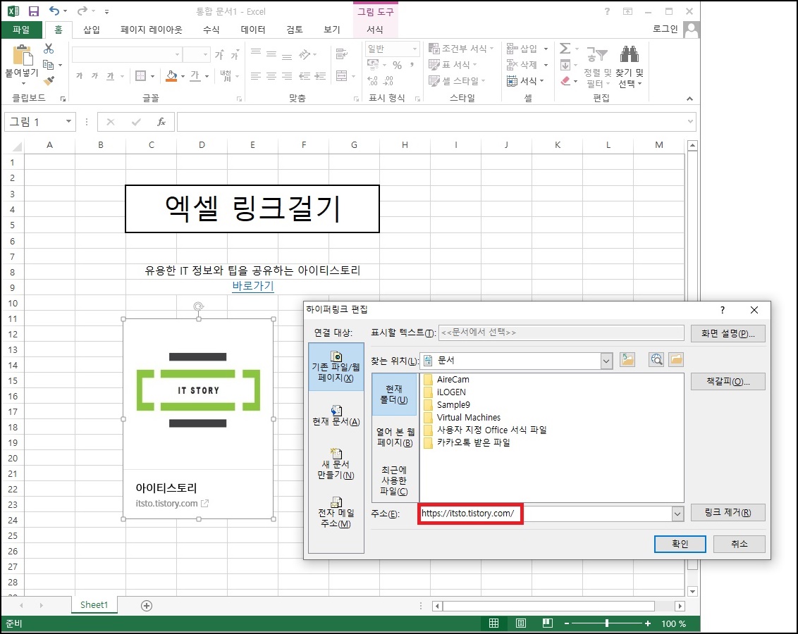Image resolution: width=798 pixels, height=634 pixels.
Task: Open the Formulas ribbon tab
Action: (211, 30)
